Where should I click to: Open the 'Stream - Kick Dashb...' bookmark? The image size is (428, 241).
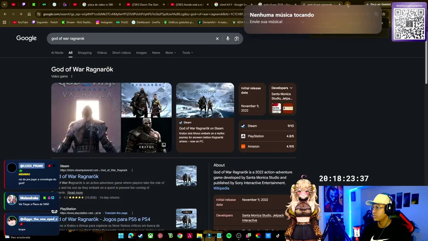[x=77, y=22]
